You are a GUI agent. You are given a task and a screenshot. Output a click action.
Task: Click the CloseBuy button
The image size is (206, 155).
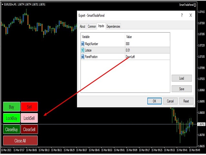click(12, 129)
